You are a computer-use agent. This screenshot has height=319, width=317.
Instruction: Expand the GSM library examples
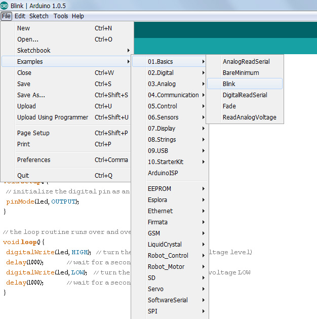169,233
